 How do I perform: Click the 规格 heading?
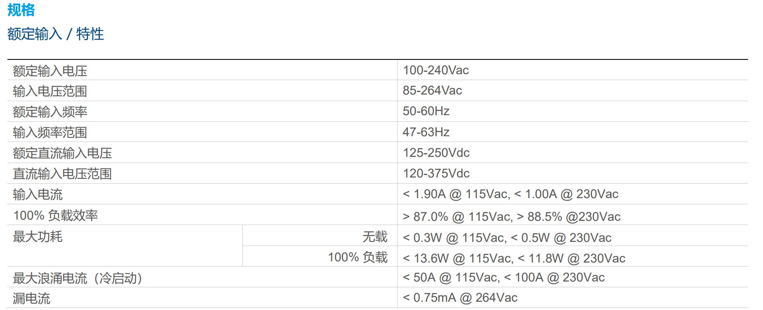coord(21,10)
